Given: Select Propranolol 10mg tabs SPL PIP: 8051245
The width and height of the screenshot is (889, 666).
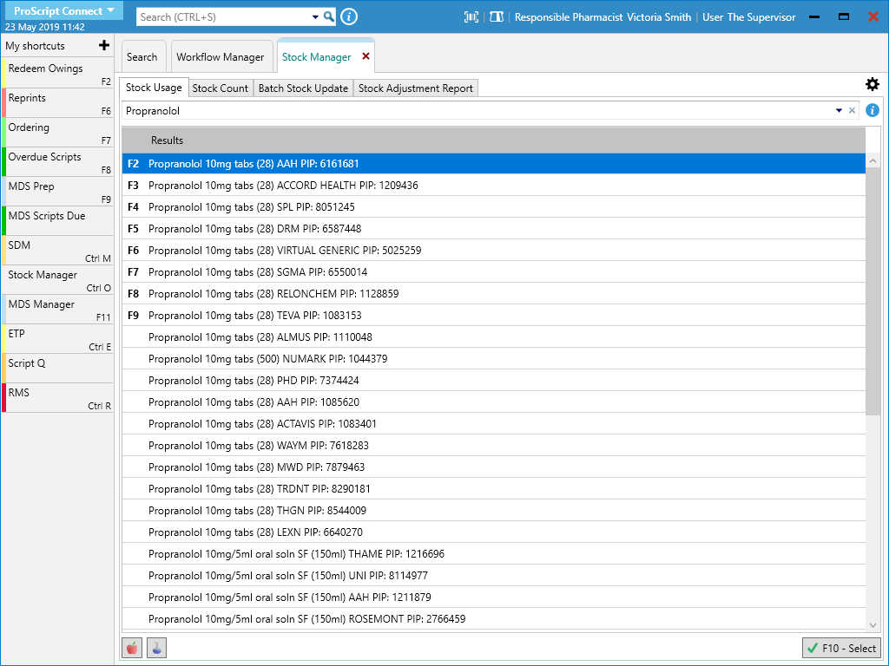Looking at the screenshot, I should [494, 206].
